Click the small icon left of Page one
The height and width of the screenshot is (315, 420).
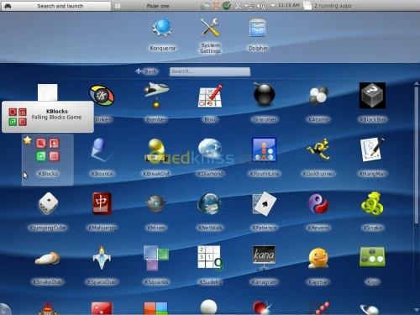pyautogui.click(x=118, y=6)
